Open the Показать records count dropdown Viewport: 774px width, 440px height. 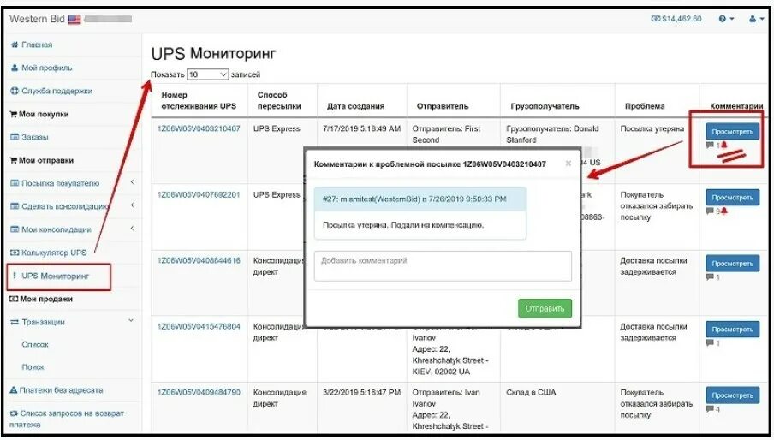207,74
